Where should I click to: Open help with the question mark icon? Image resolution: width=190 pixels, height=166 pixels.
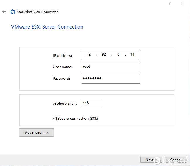(170, 4)
